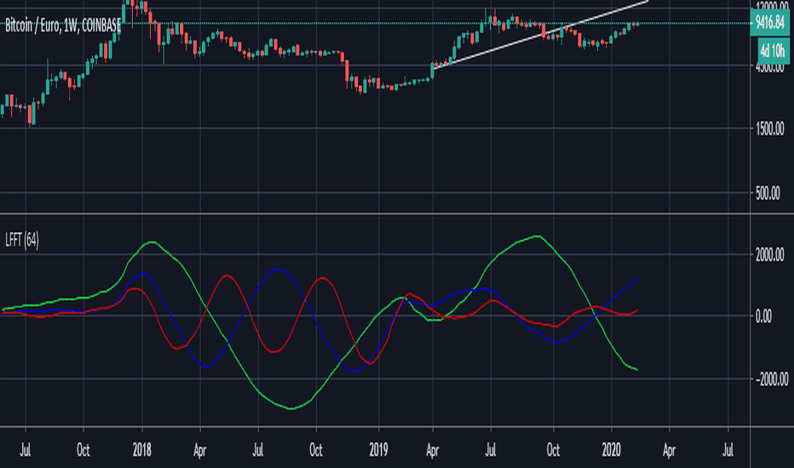The image size is (794, 468).
Task: Click the 2000.00 indicator scale label
Action: [769, 255]
